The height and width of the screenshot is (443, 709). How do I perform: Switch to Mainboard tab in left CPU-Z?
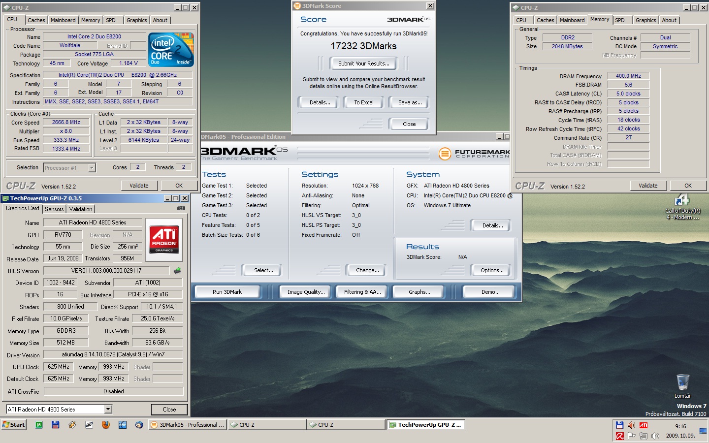(63, 20)
